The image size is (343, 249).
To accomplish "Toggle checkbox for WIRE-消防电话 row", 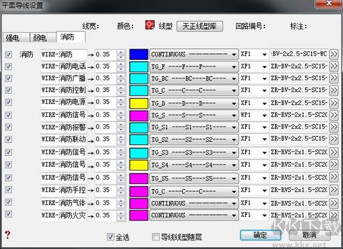I will (x=8, y=66).
